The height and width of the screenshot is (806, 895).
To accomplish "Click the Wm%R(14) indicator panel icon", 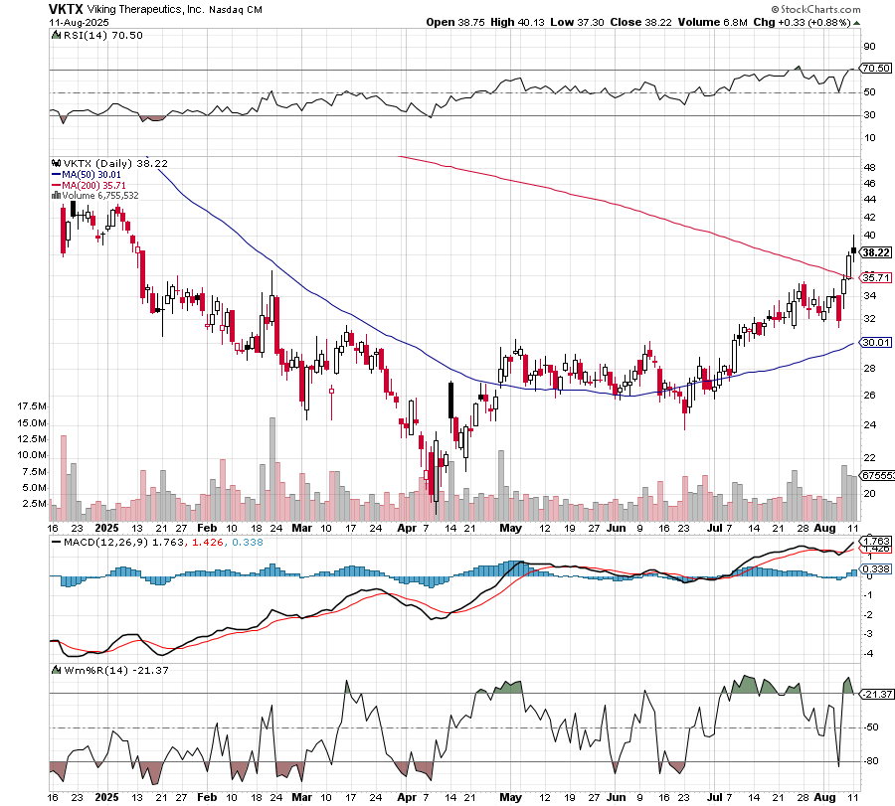I will point(56,670).
